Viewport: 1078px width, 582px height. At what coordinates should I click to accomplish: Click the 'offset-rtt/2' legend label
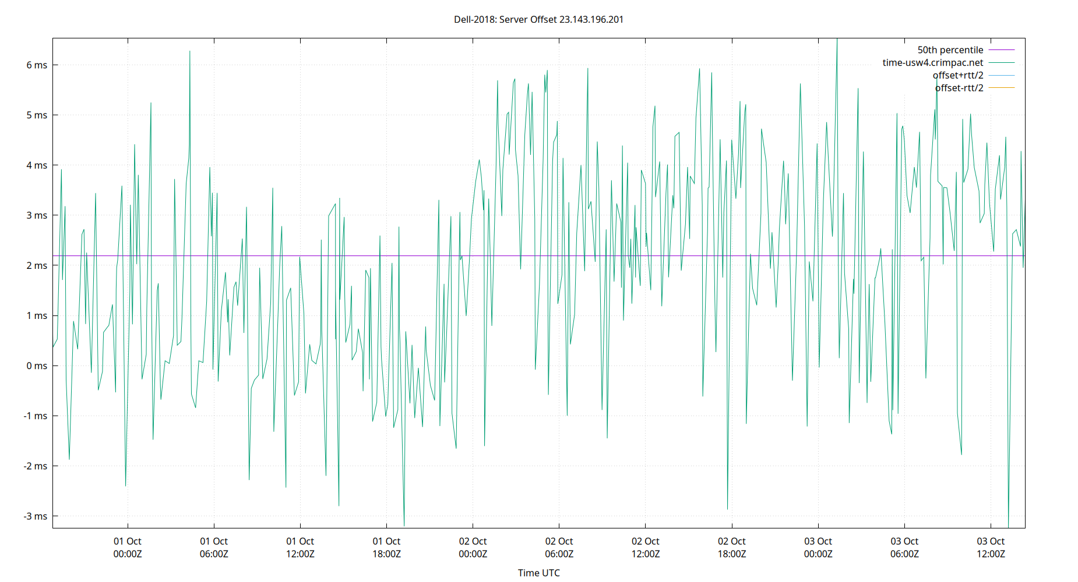point(959,88)
